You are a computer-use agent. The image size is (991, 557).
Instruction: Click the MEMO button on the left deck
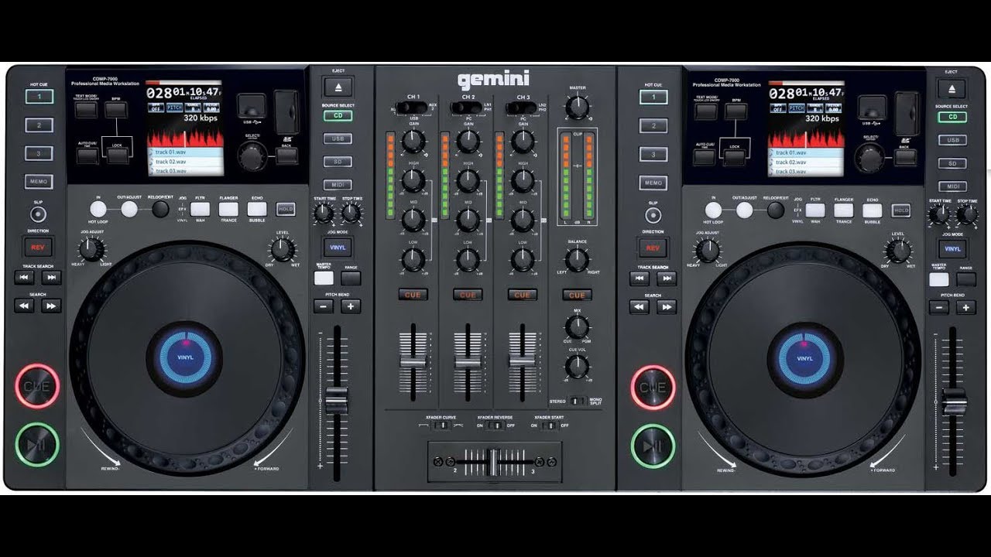pos(39,182)
